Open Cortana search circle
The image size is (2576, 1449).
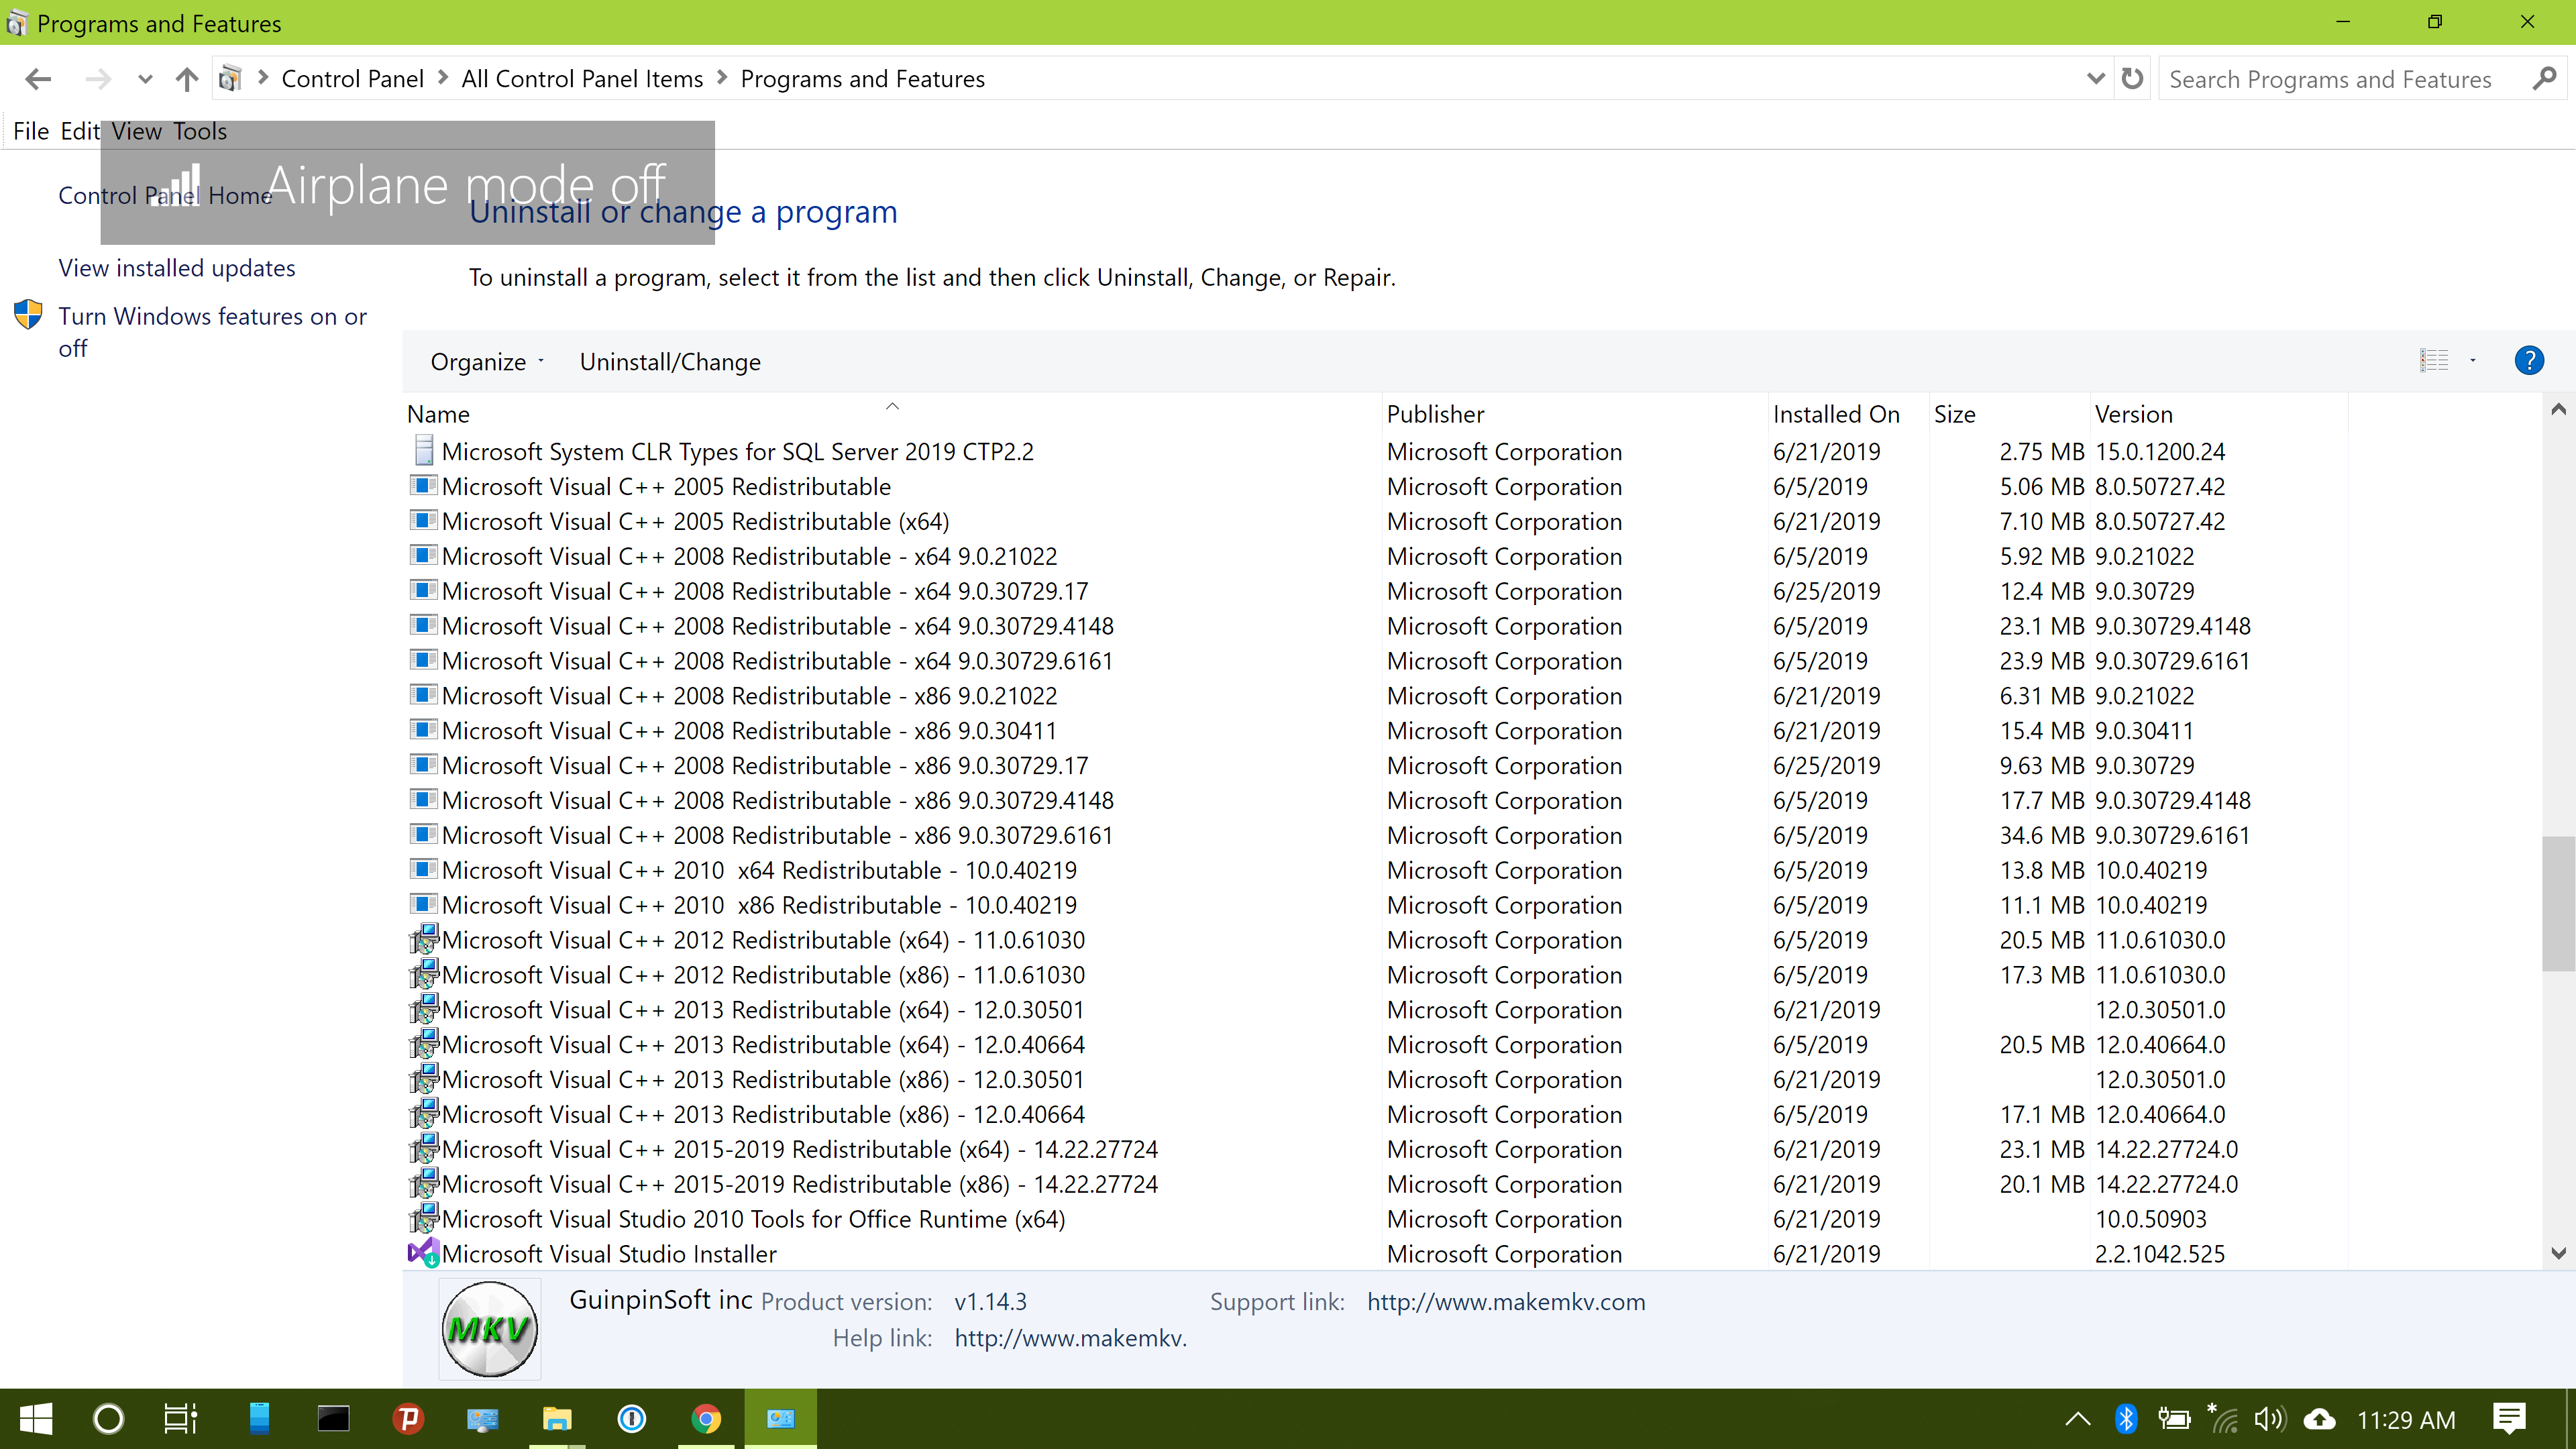click(x=108, y=1418)
